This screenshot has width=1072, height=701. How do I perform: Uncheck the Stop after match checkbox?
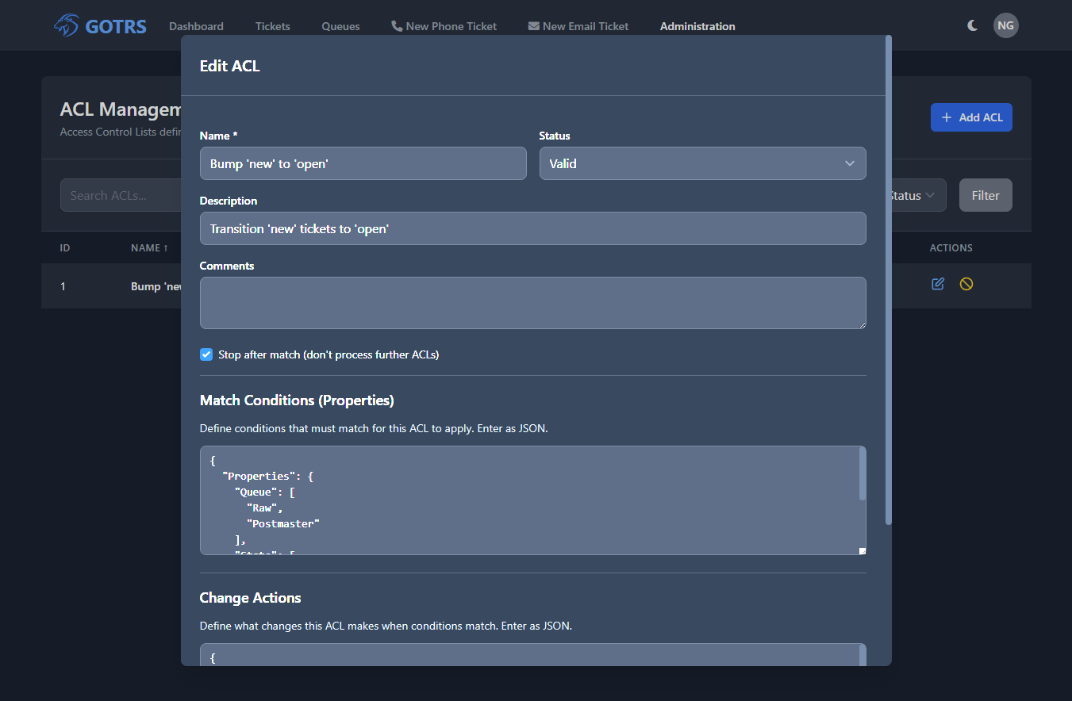[x=206, y=354]
